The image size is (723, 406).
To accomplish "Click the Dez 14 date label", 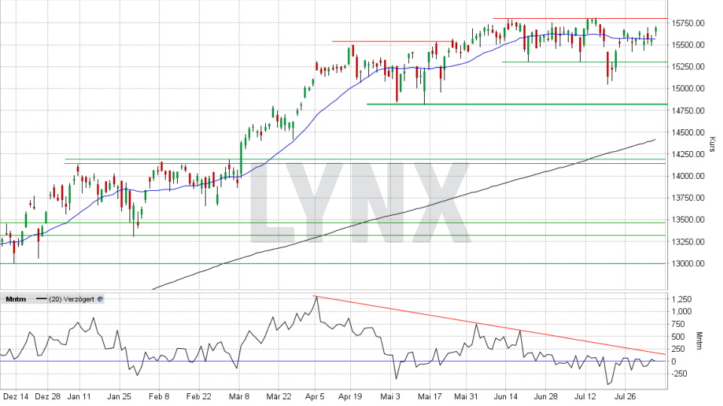I will pos(15,395).
